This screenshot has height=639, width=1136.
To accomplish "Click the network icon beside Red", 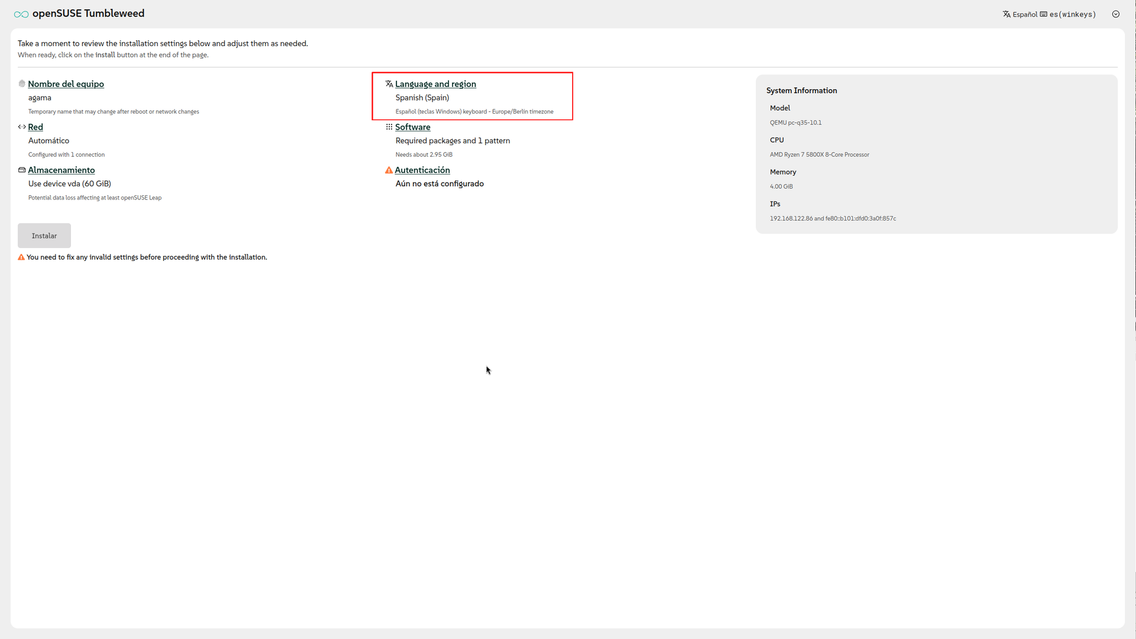I will (x=22, y=127).
